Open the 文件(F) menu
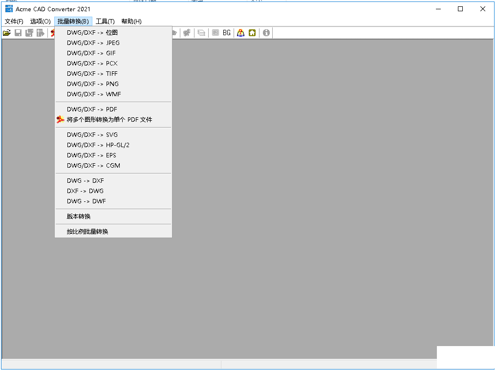Viewport: 497px width, 371px height. [x=14, y=21]
